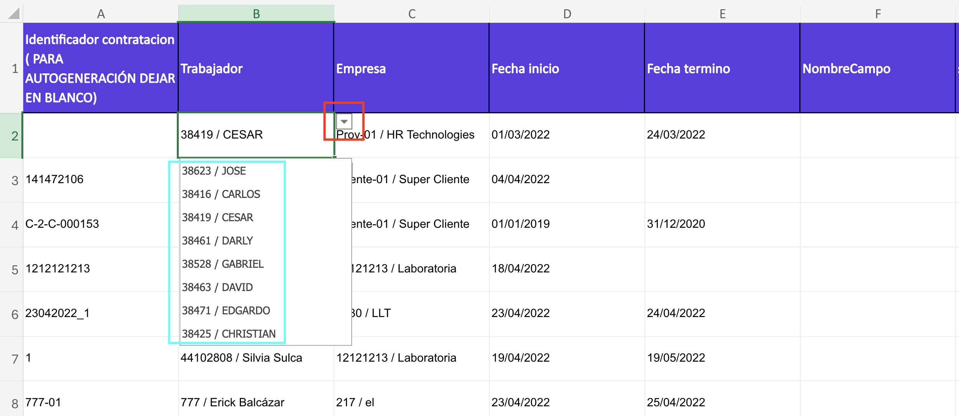Pick '38471 / EDGARDO' list entry
959x416 pixels.
266,310
